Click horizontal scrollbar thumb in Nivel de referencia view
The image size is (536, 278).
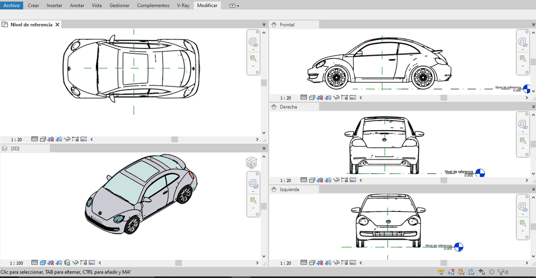coord(174,139)
